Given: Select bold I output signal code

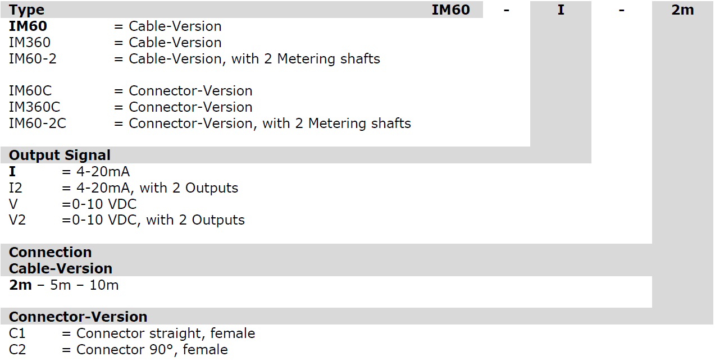Looking at the screenshot, I should [x=12, y=172].
